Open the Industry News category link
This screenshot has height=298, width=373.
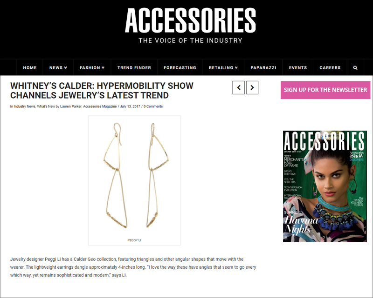tap(25, 106)
